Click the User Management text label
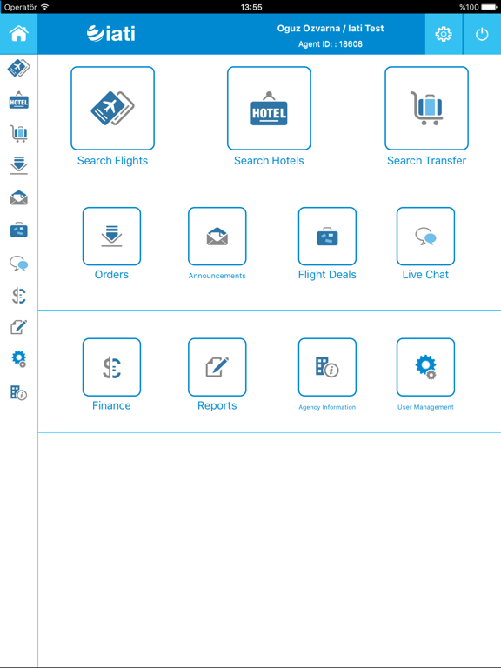Screen dimensions: 501x668 coord(425,407)
